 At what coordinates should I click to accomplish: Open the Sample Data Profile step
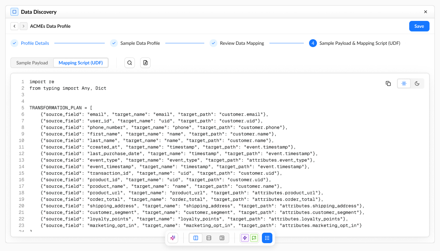(x=135, y=43)
